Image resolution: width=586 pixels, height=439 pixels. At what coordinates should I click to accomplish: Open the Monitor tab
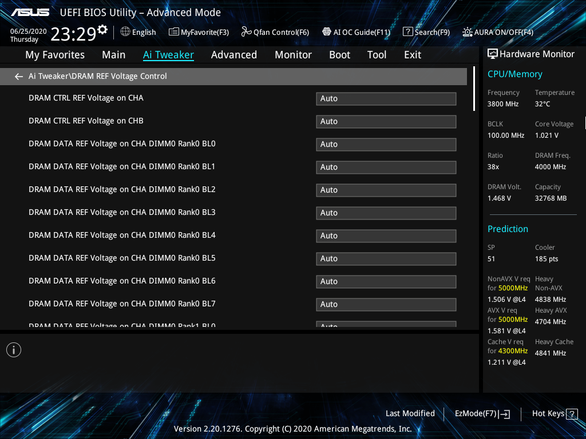coord(293,55)
